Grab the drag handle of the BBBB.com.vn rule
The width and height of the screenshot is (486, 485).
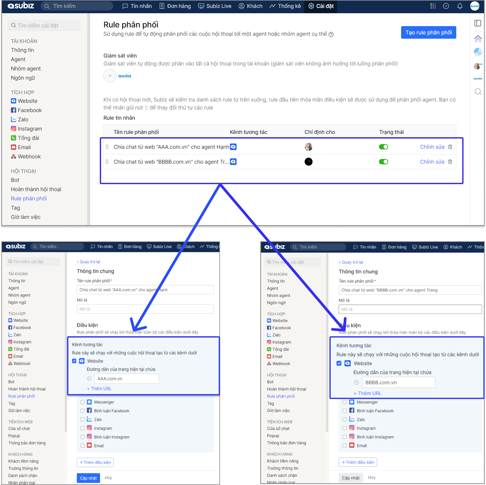pyautogui.click(x=107, y=162)
